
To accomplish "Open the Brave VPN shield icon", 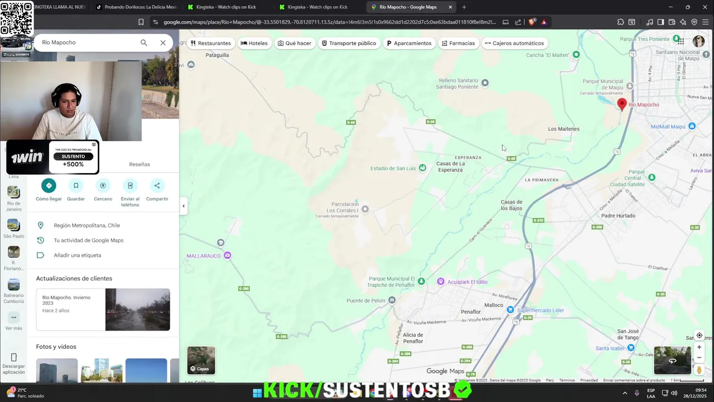I will (x=694, y=22).
